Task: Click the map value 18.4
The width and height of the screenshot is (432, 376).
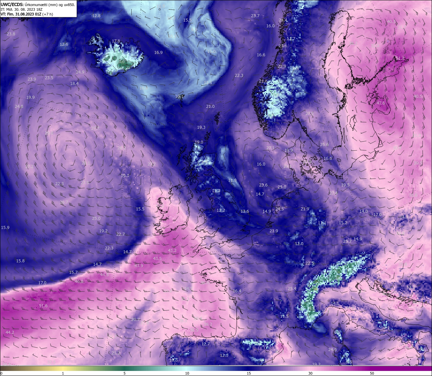Action: pos(74,84)
